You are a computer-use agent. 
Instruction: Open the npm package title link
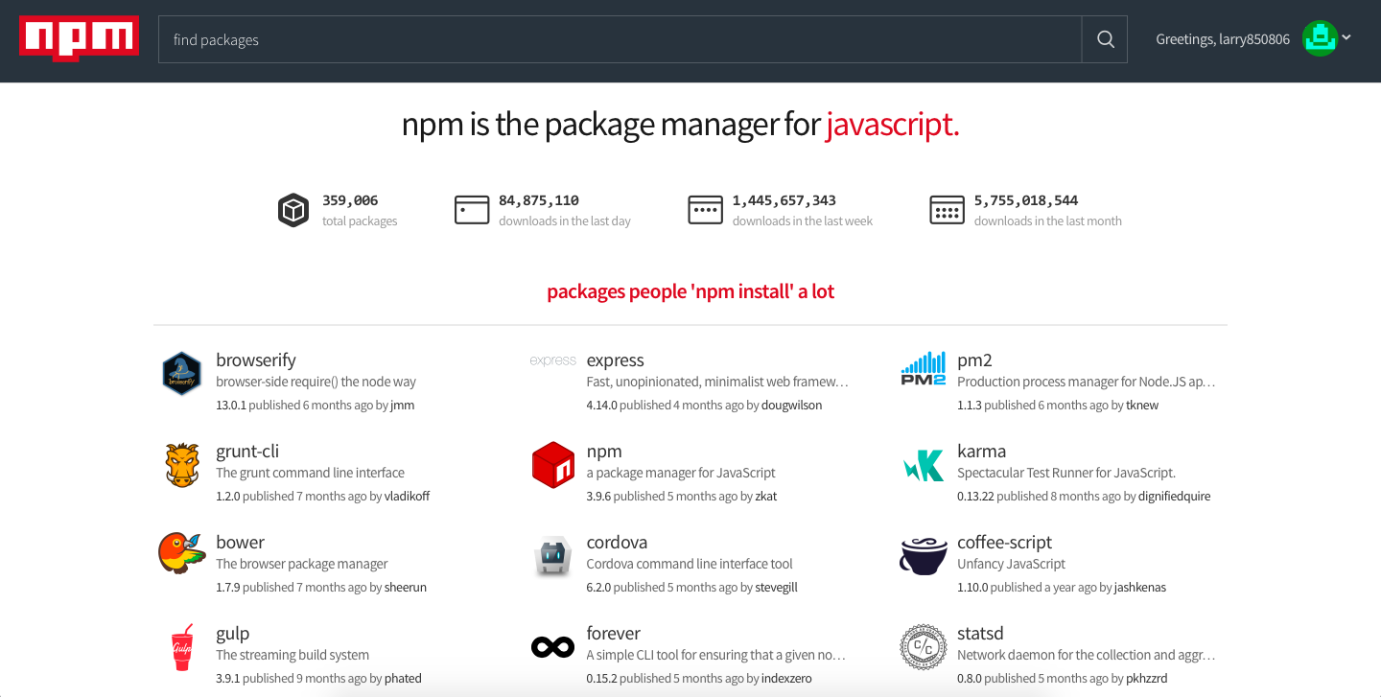tap(604, 452)
